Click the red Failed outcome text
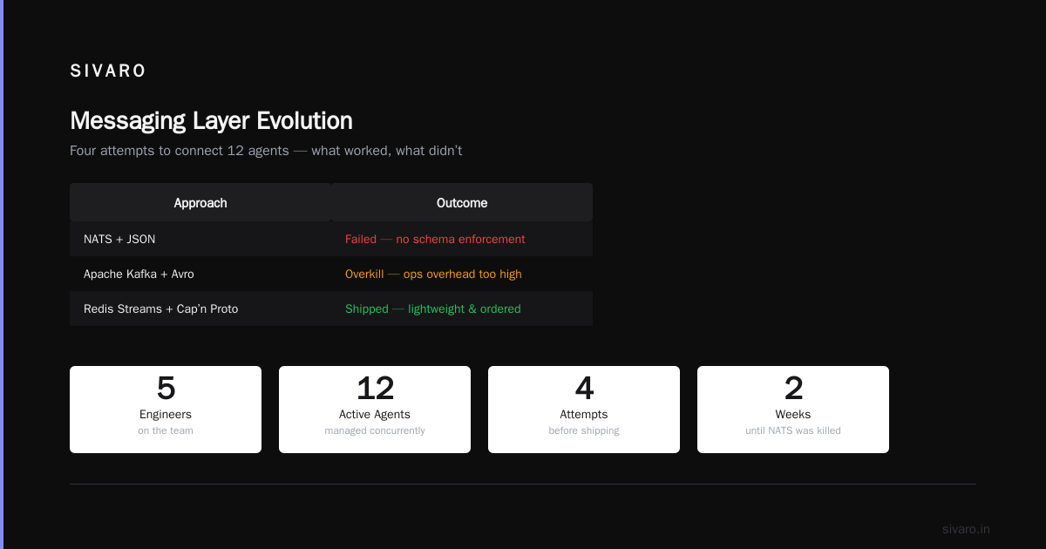The image size is (1046, 549). click(x=435, y=239)
